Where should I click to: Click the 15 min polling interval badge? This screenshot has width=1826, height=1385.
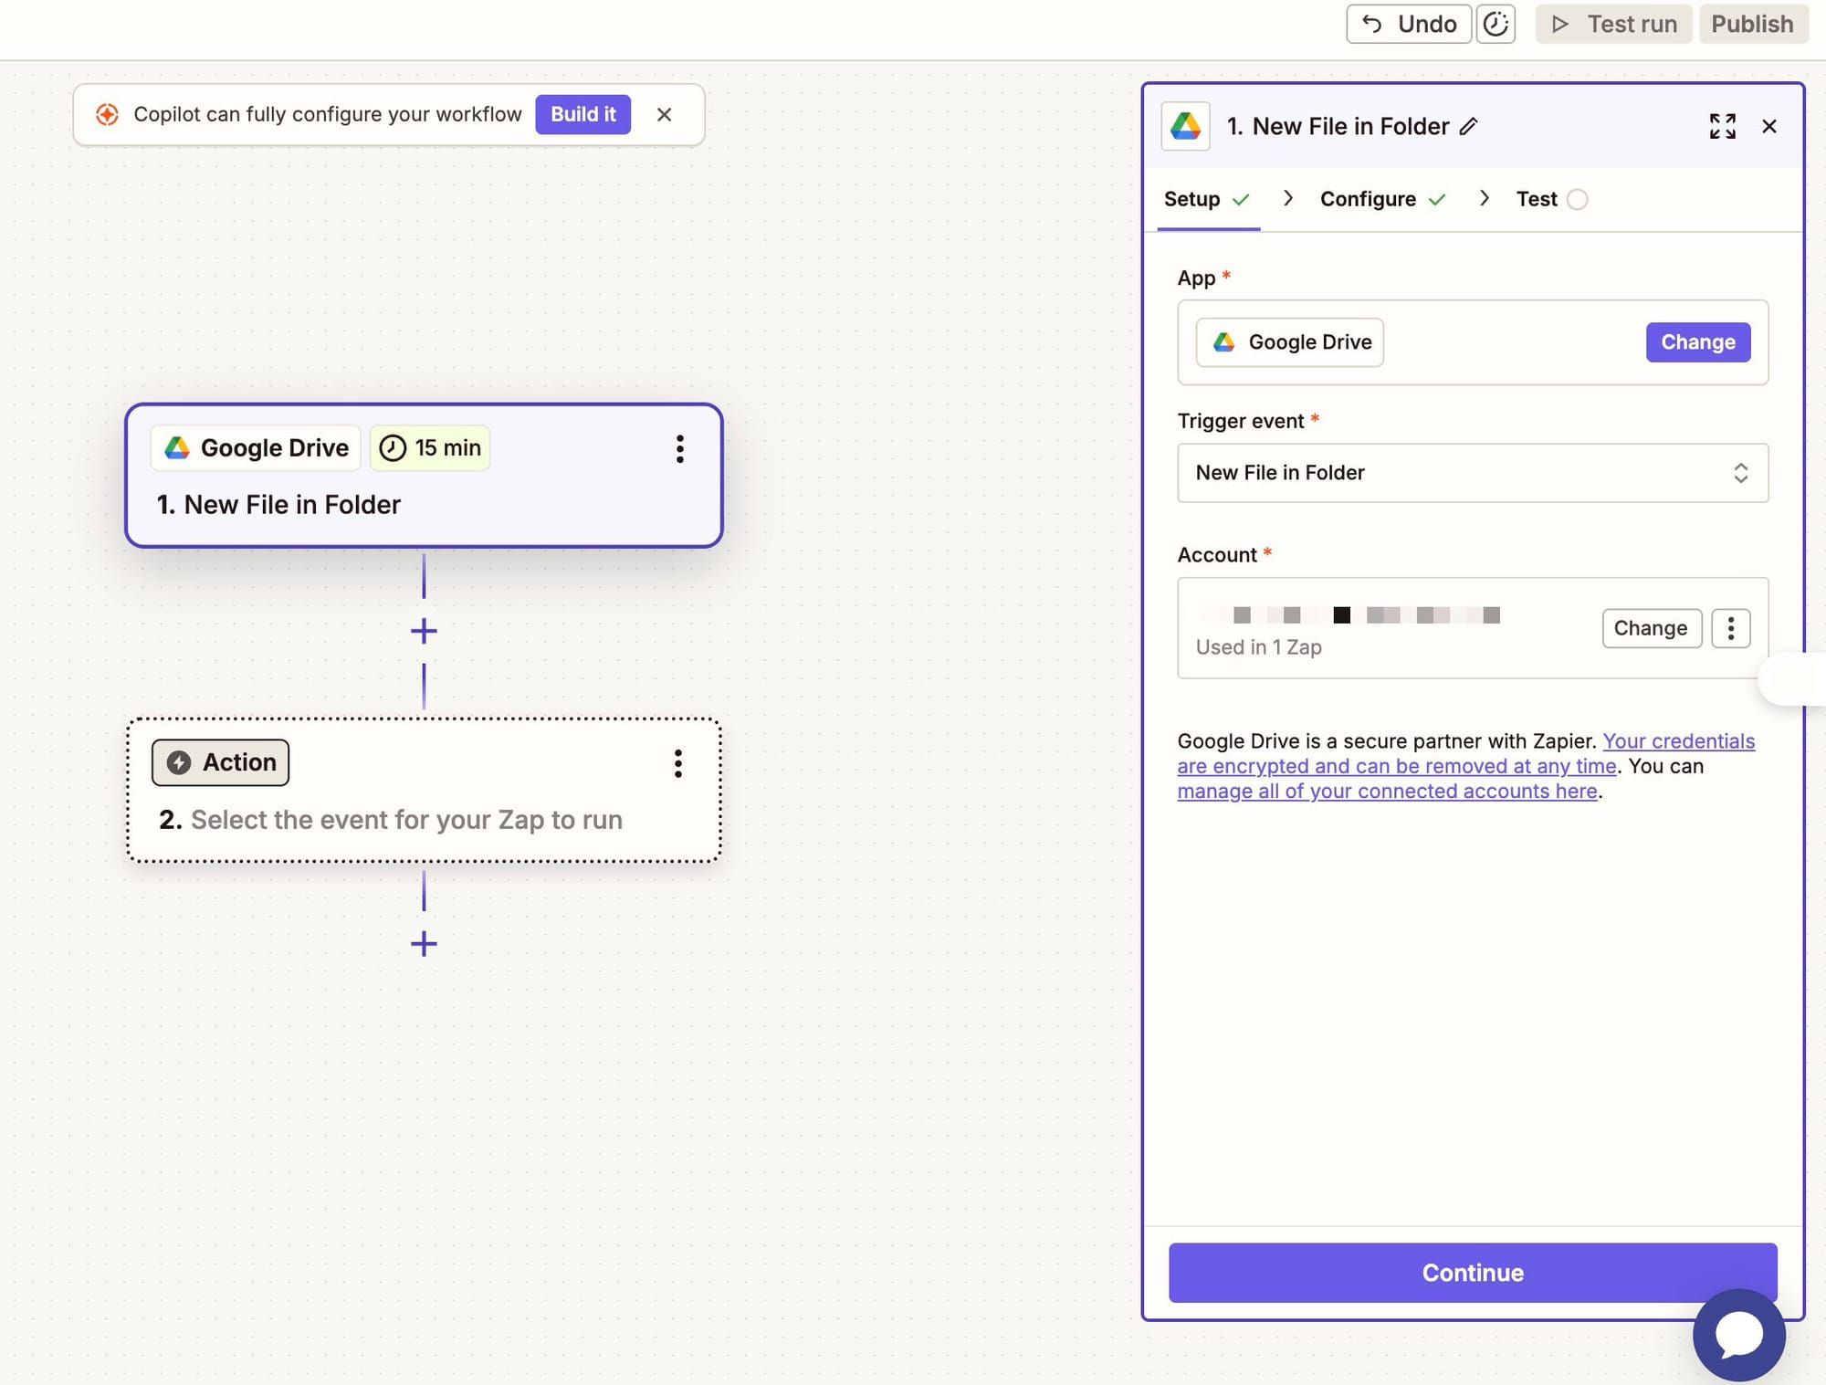430,448
